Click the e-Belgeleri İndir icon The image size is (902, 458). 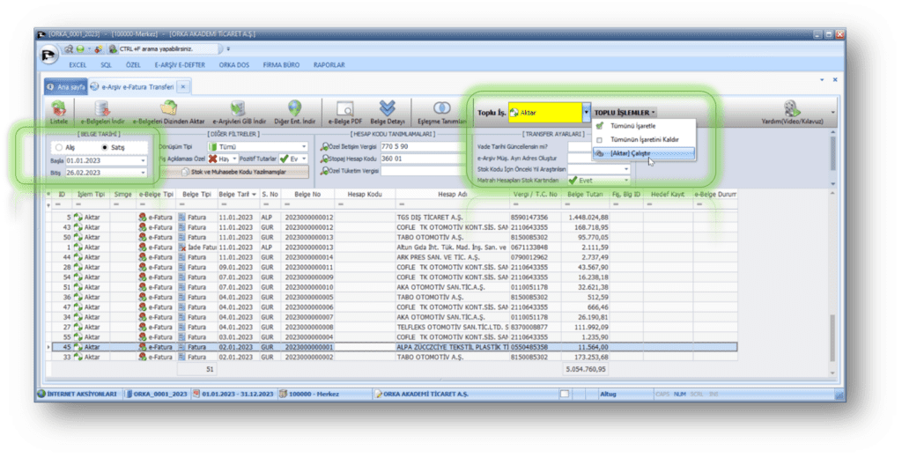102,109
